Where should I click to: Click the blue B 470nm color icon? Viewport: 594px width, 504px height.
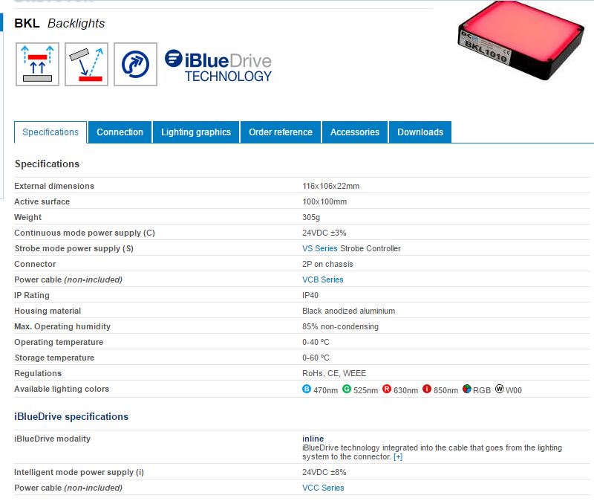pyautogui.click(x=307, y=389)
